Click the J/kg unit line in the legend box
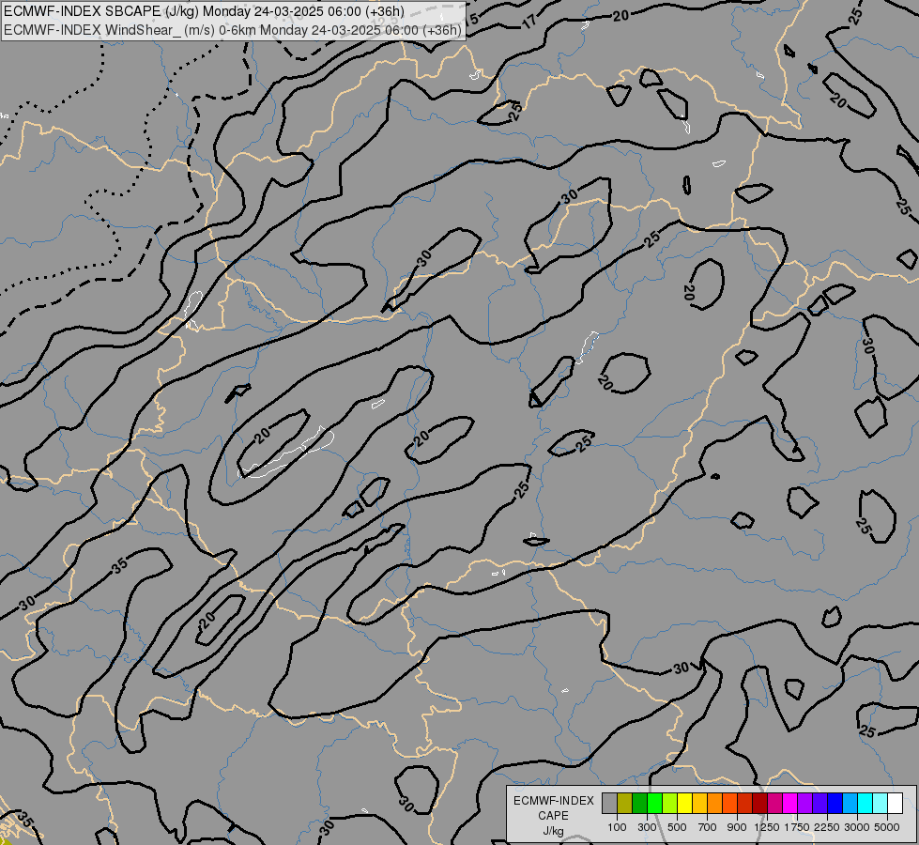The width and height of the screenshot is (919, 845). click(553, 831)
